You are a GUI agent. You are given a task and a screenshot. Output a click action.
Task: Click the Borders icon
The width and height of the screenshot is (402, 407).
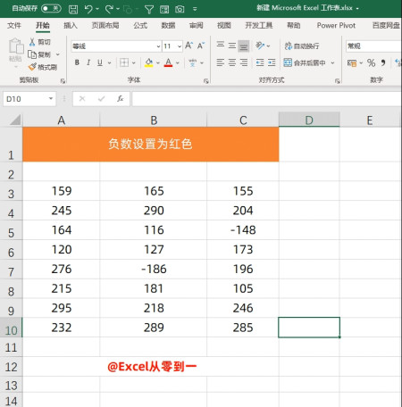(x=124, y=62)
